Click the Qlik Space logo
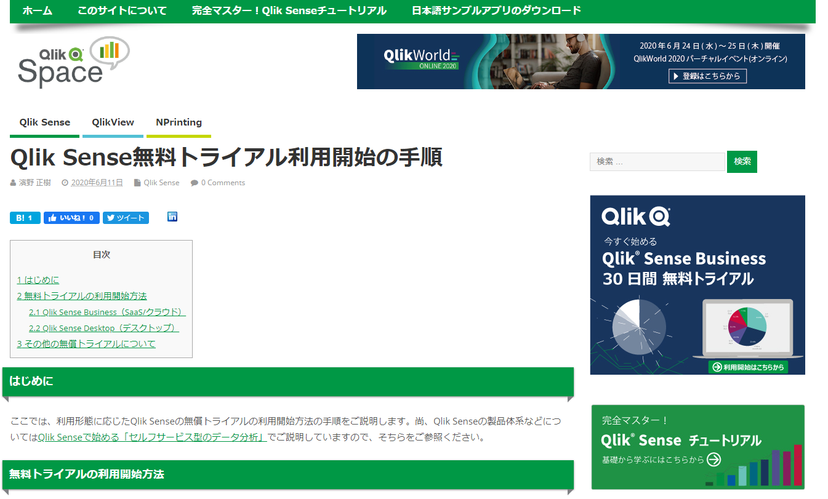The height and width of the screenshot is (499, 828). [x=74, y=62]
